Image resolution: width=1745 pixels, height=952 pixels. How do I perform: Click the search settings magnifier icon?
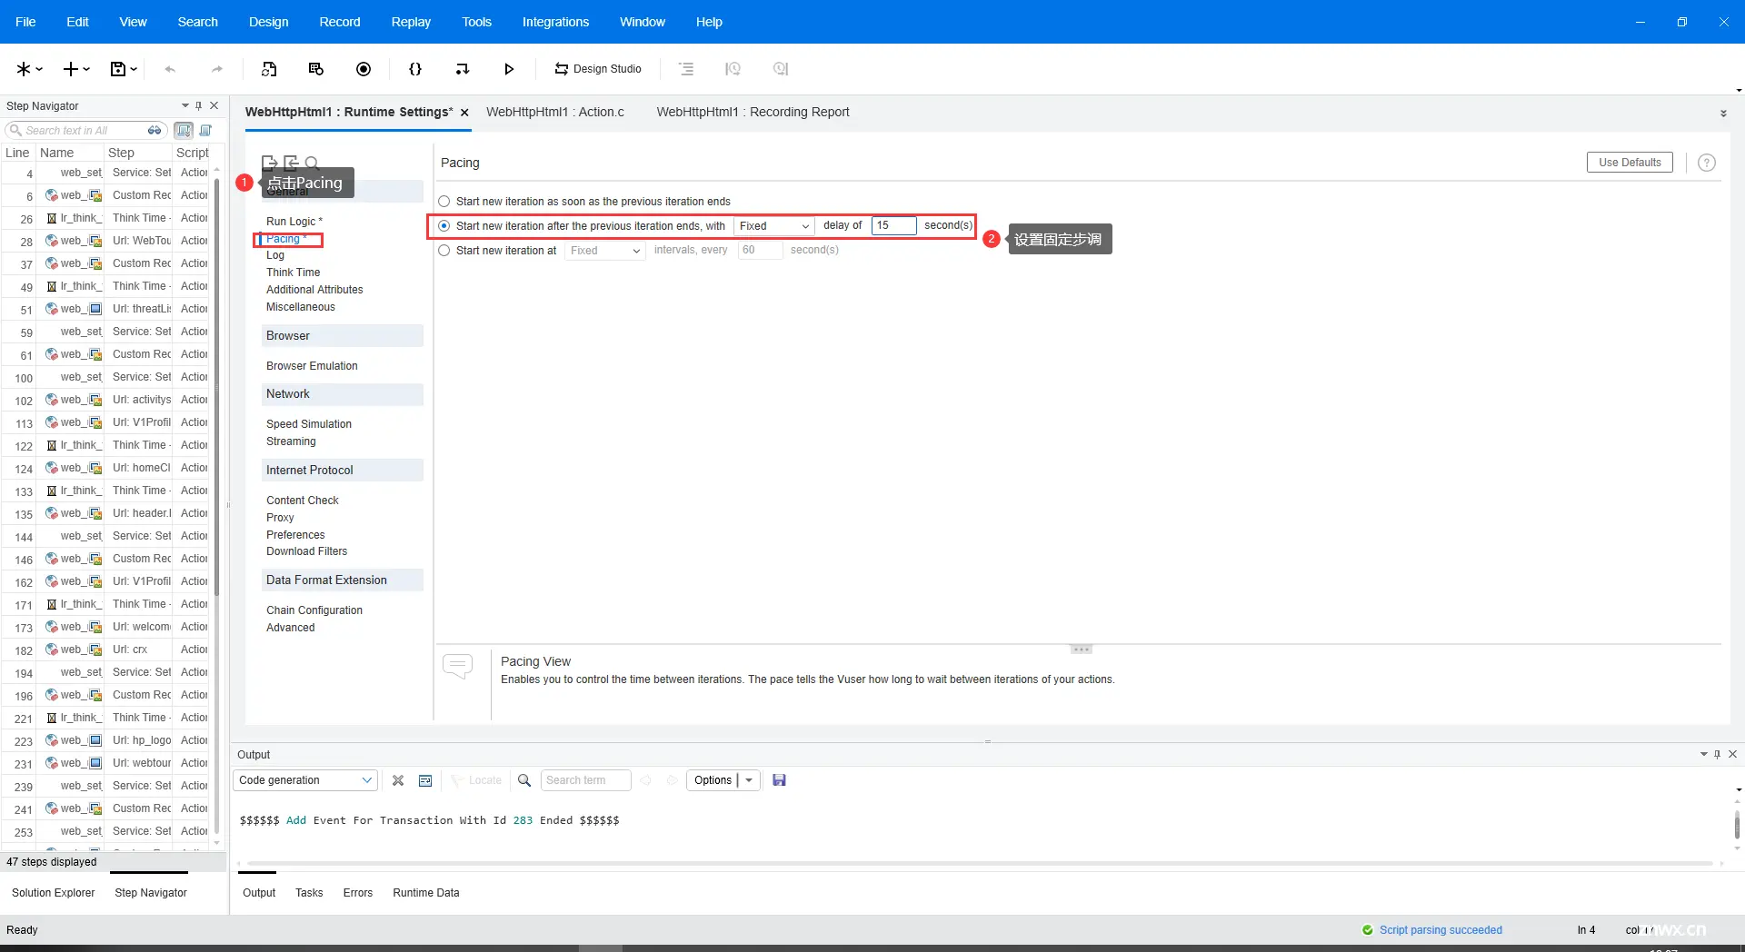312,163
